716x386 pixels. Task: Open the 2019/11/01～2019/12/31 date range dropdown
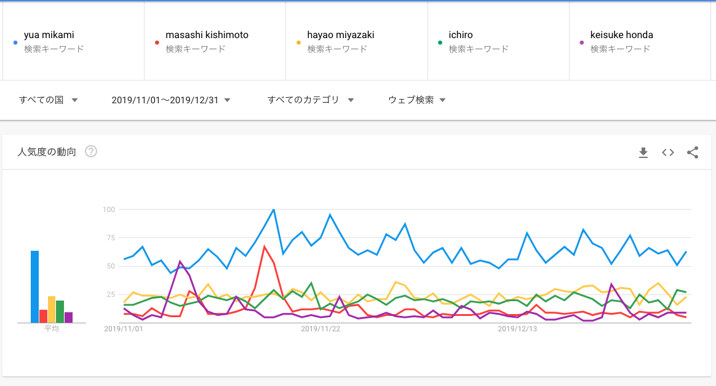[171, 100]
